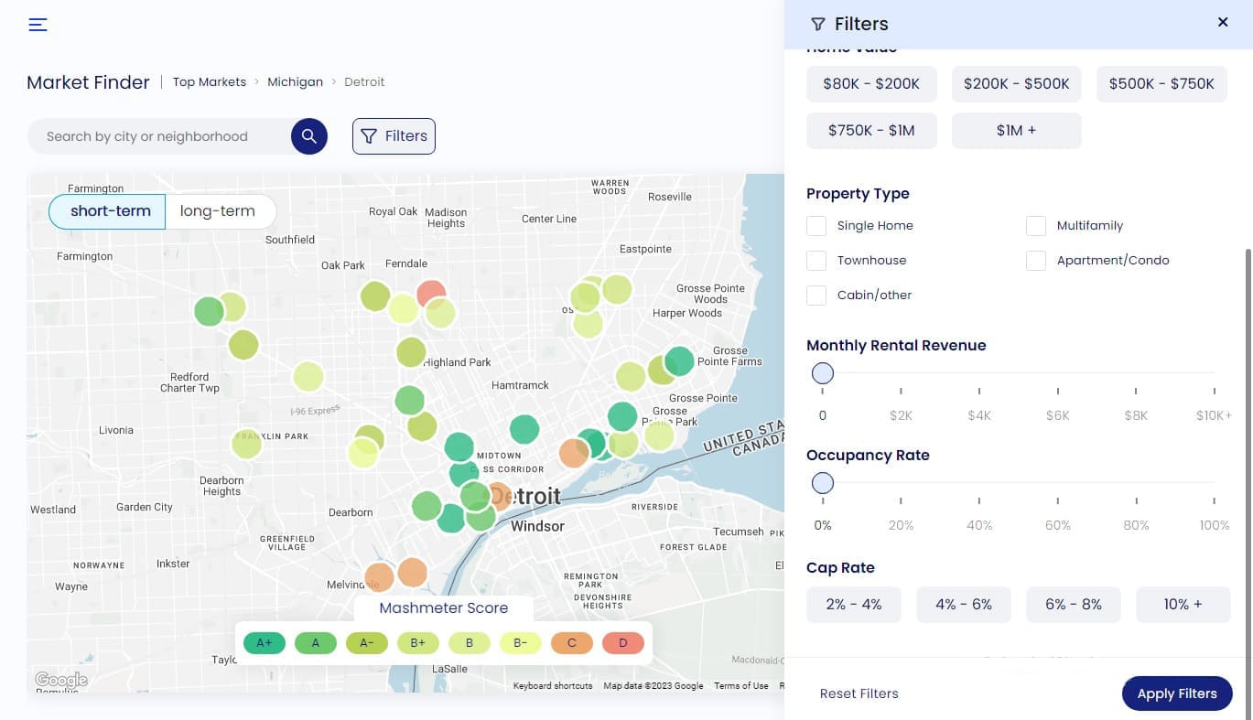Select the D Mashmeter score badge
Viewport: 1253px width, 720px height.
(623, 643)
